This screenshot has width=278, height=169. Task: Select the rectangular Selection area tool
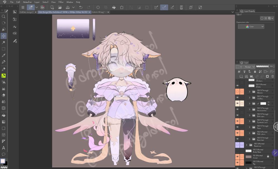point(3,49)
